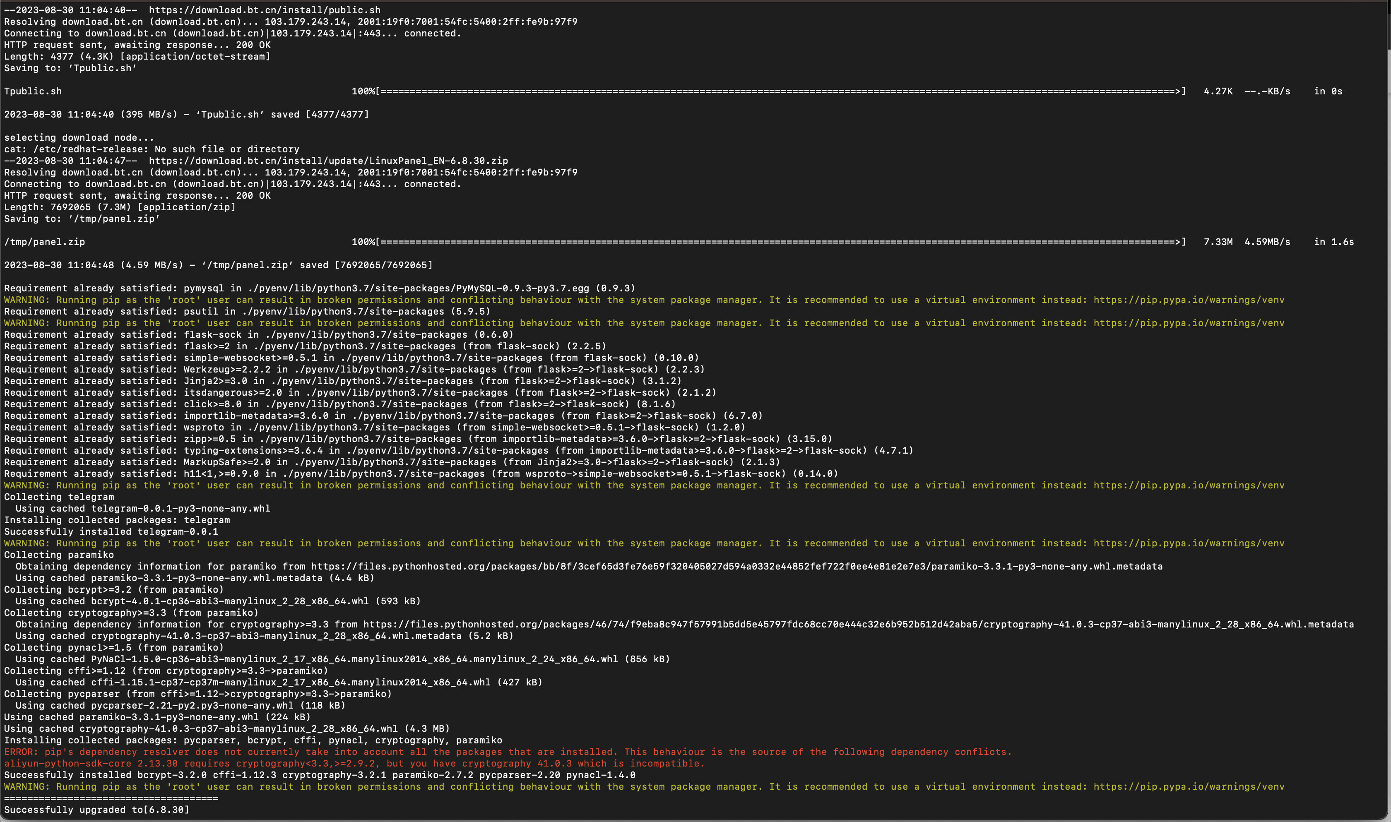Open the LinuxPanel_EN-6.8.30.zip download URL
The width and height of the screenshot is (1391, 822).
(328, 161)
